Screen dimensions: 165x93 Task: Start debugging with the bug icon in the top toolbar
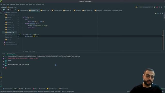pyautogui.click(x=157, y=7)
